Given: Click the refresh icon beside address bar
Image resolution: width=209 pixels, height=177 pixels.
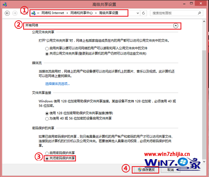Looking at the screenshot, I should pyautogui.click(x=143, y=13).
